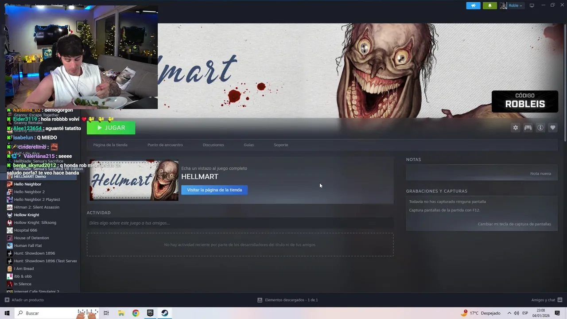Click the I Am Bread icon
Viewport: 567px width, 319px height.
[10, 268]
